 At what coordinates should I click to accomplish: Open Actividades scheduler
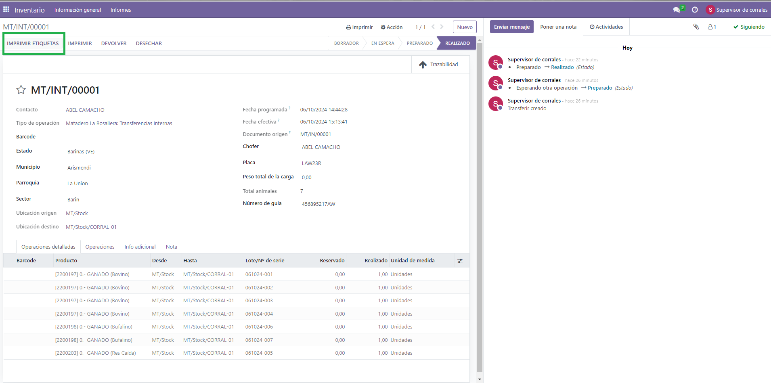tap(606, 27)
